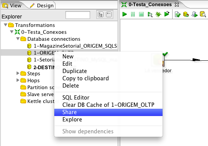Image resolution: width=208 pixels, height=146 pixels.
Task: Click the Verify transformation checklist icon
Action: click(178, 14)
